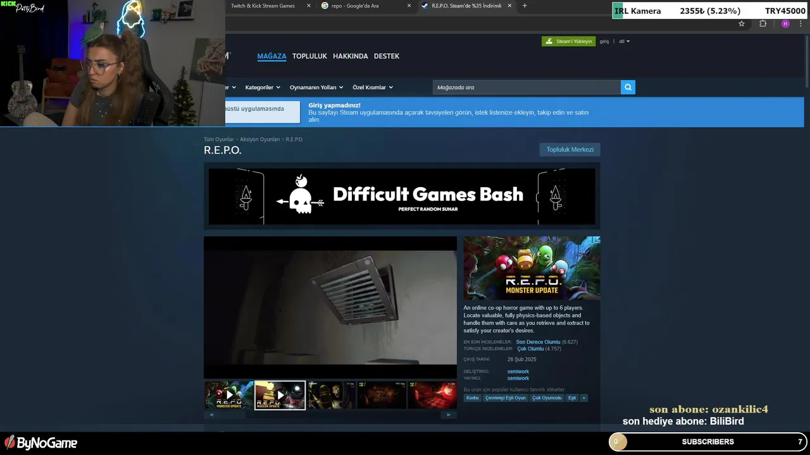Select the Museum Update trailer thumbnail

pos(280,395)
